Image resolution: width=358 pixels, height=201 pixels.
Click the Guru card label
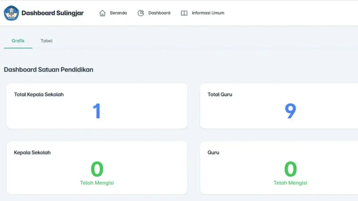click(213, 152)
